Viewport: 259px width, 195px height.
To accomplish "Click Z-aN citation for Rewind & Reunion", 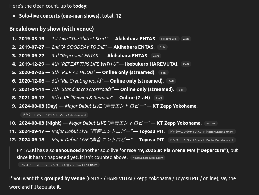I will point(159,98).
